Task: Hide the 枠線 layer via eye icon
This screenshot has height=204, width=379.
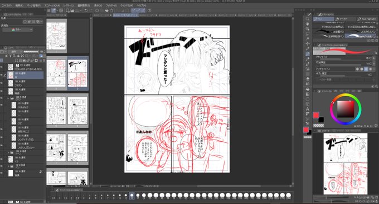Action: tap(2, 91)
